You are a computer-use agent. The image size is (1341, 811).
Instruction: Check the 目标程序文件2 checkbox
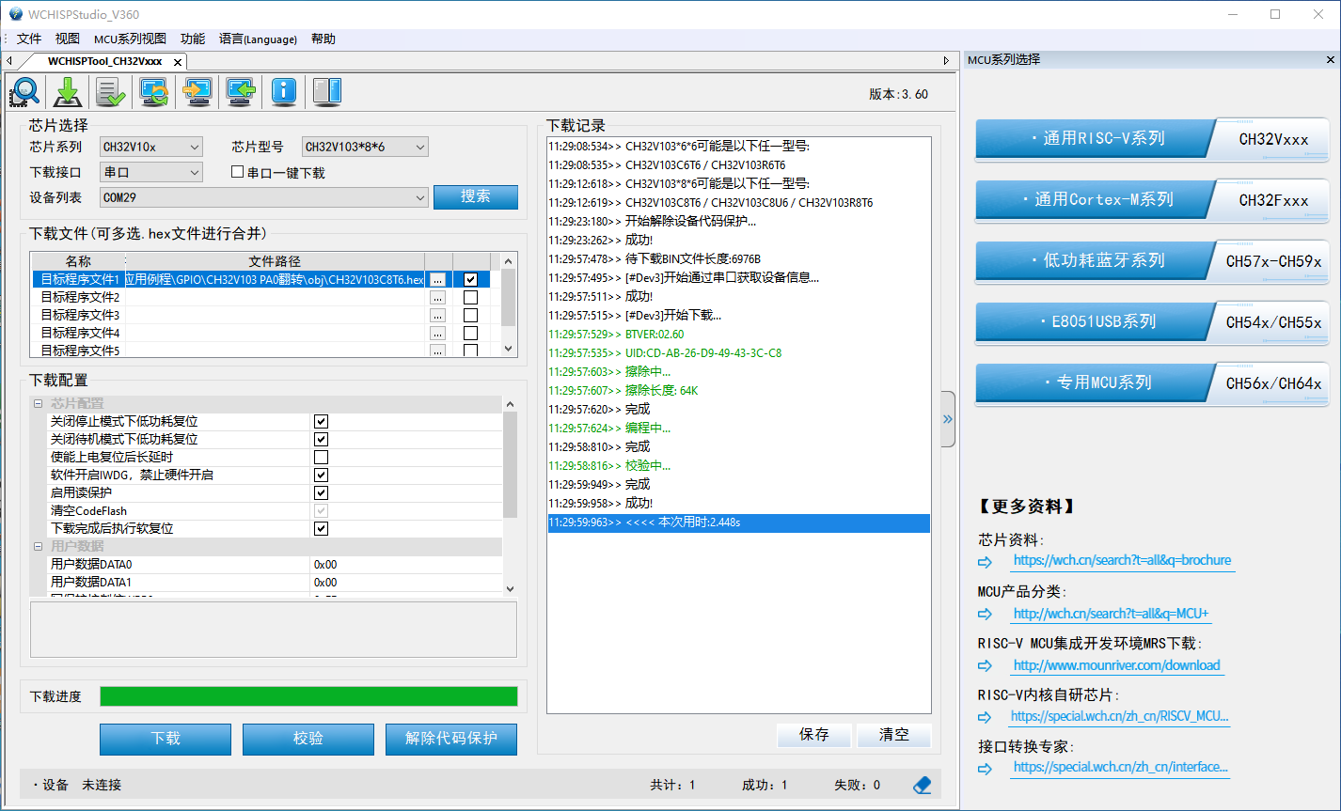click(471, 298)
